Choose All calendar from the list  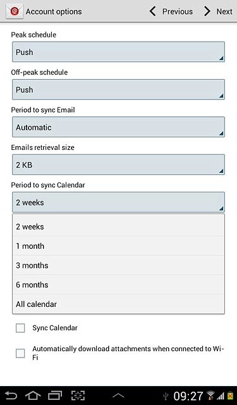click(x=118, y=304)
